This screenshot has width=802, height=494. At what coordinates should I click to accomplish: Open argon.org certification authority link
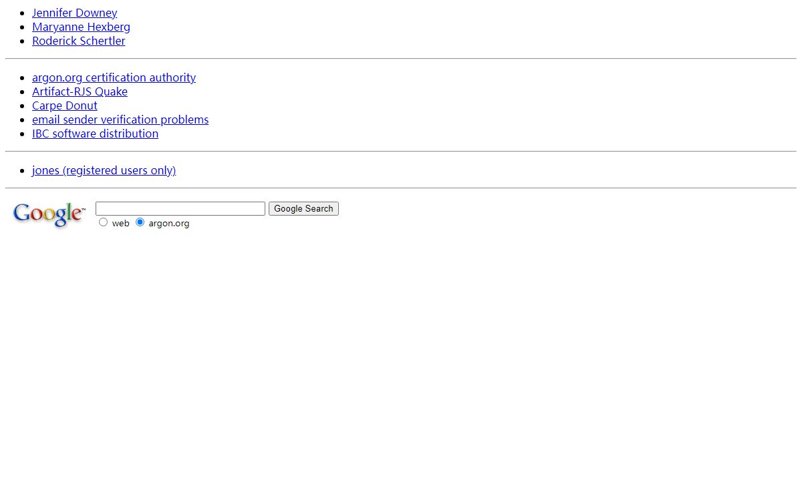[x=114, y=77]
